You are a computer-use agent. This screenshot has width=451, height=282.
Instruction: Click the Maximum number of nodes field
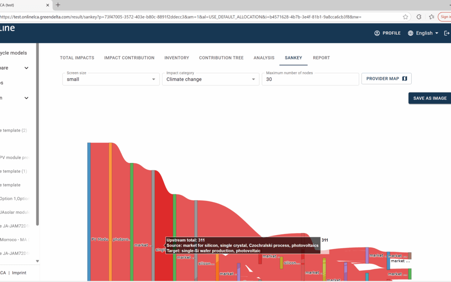tap(310, 79)
